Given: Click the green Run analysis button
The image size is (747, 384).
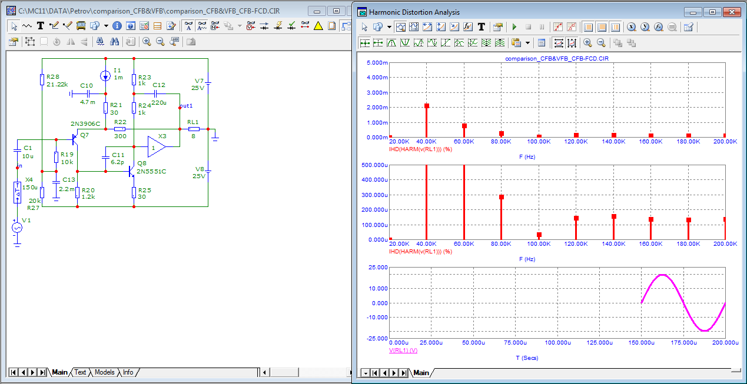Looking at the screenshot, I should (x=514, y=27).
